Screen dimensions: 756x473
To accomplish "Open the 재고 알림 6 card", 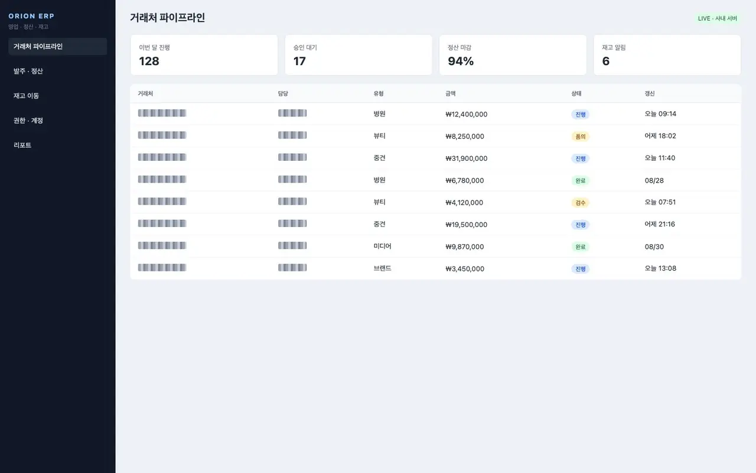I will [x=667, y=55].
